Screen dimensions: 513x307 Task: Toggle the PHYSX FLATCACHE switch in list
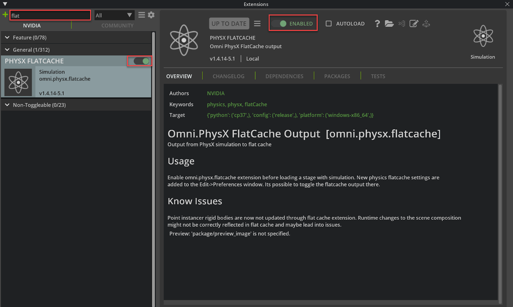click(x=141, y=61)
